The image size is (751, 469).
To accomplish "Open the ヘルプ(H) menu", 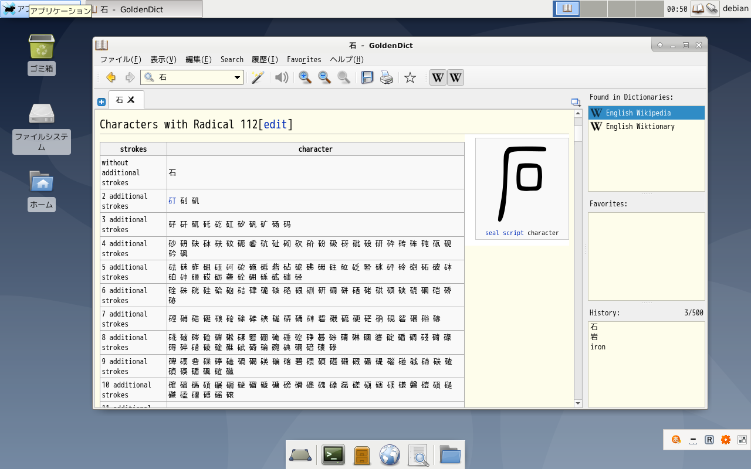I will [x=347, y=59].
